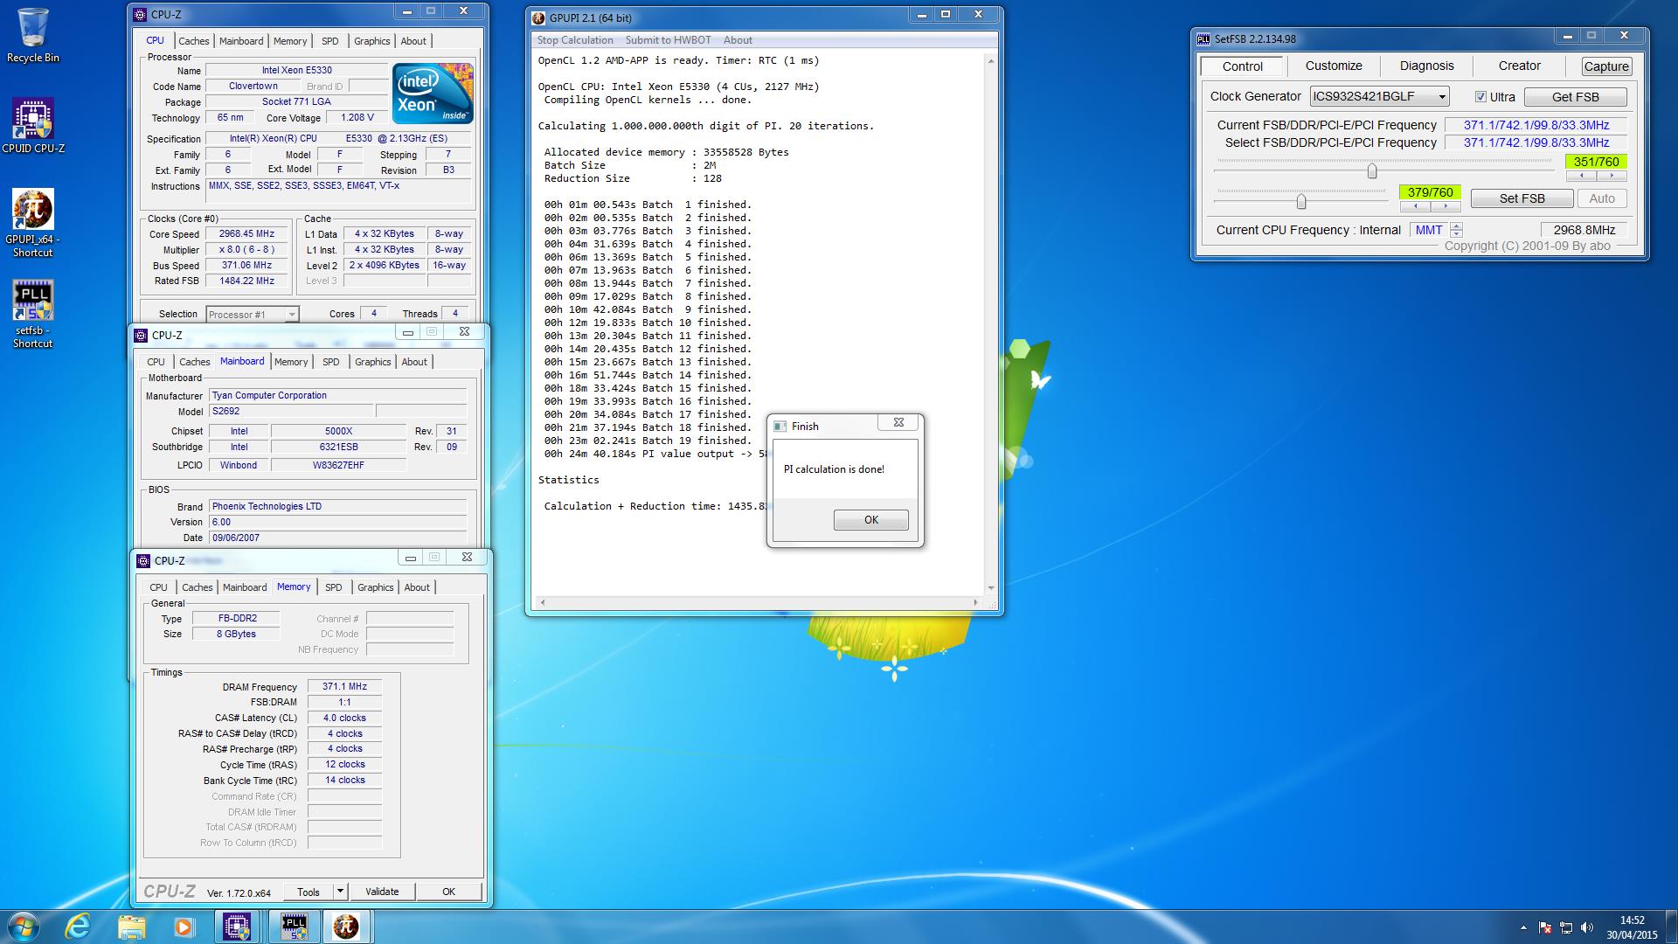Click the Get FSB button
The height and width of the screenshot is (944, 1678).
pos(1575,97)
